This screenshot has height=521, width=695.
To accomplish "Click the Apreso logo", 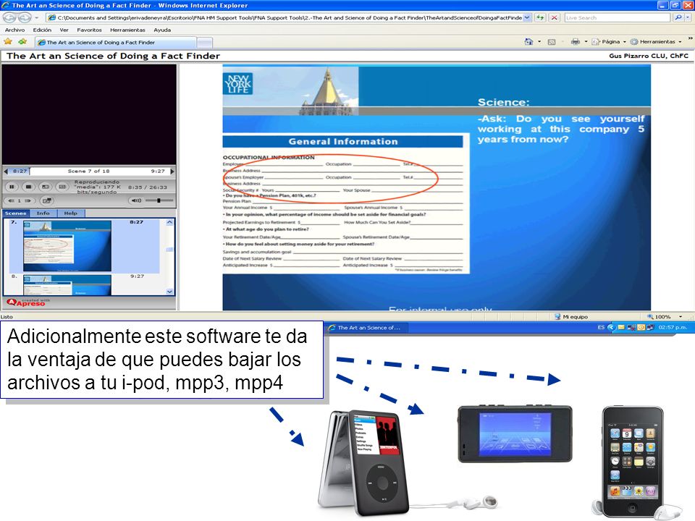I will 28,302.
